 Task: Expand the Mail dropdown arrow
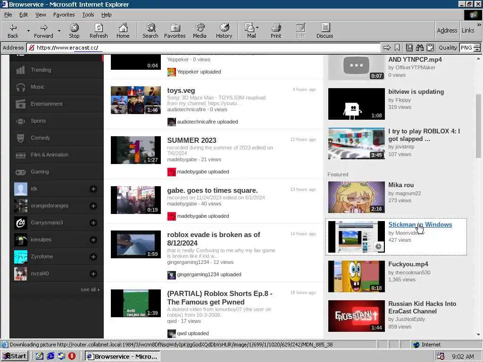coord(258,28)
